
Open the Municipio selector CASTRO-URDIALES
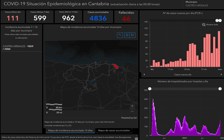point(203,4)
